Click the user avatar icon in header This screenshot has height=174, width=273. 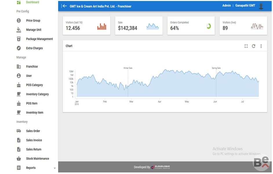(x=261, y=6)
